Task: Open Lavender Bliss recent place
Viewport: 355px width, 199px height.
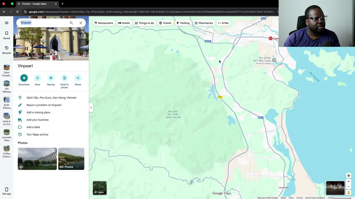Action: tap(7, 135)
